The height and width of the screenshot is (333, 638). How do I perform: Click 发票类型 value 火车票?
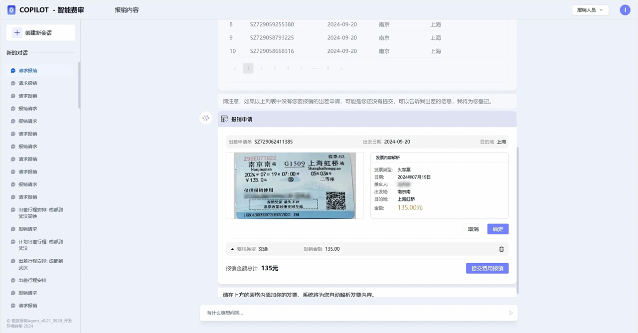[404, 170]
